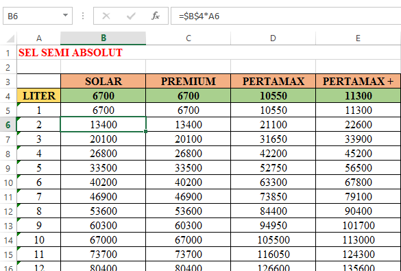Select cell with value 33900
Image resolution: width=401 pixels, height=271 pixels.
coord(358,139)
